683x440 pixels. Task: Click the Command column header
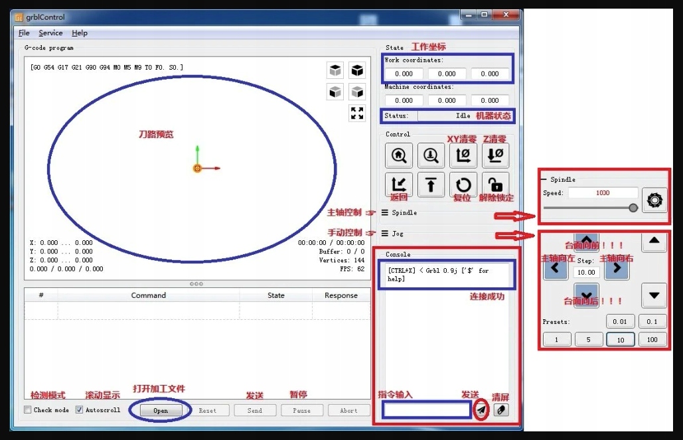coord(149,295)
